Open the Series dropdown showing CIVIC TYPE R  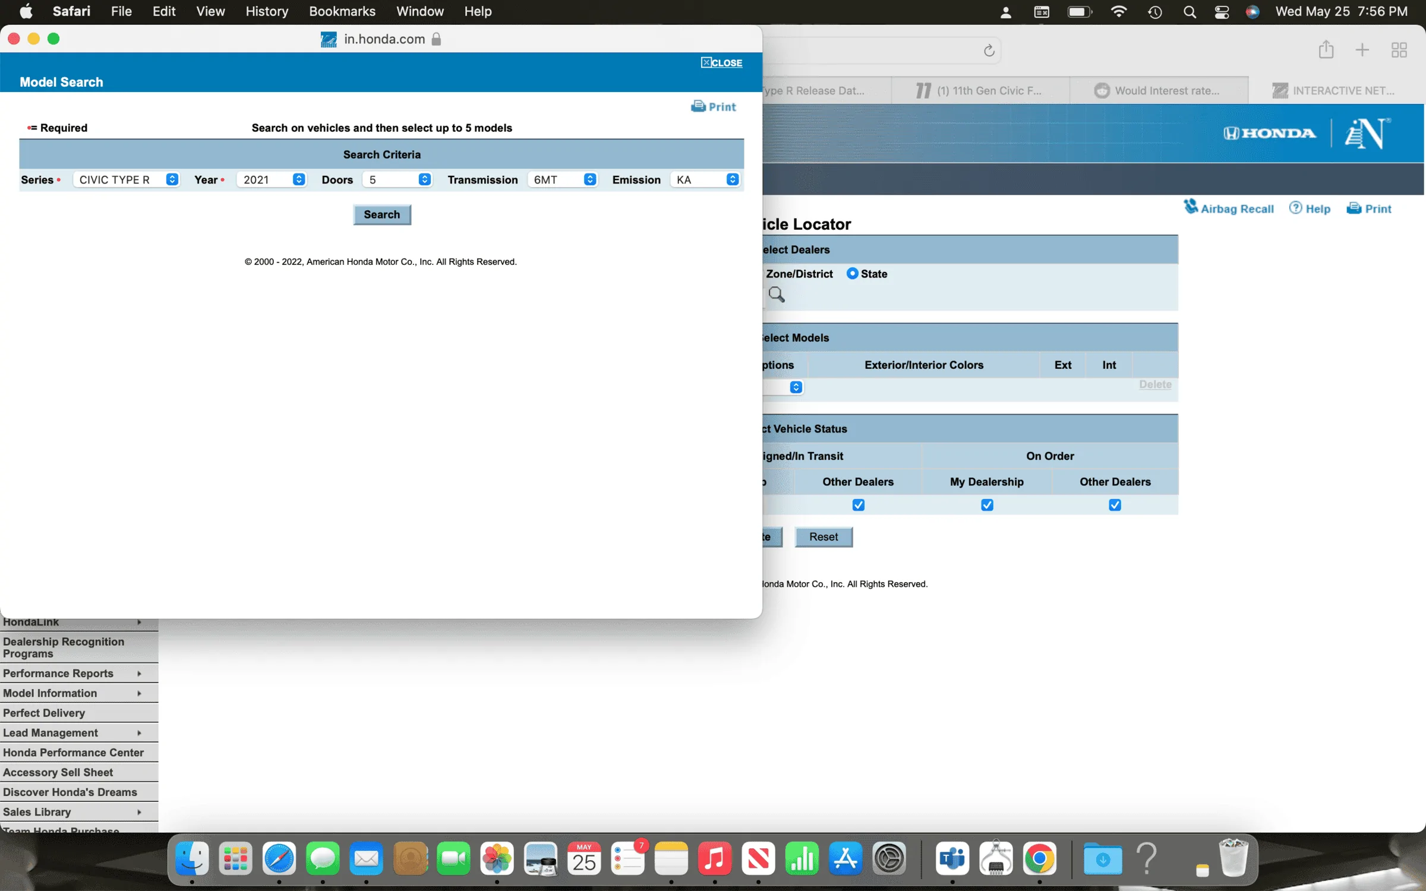click(x=126, y=179)
